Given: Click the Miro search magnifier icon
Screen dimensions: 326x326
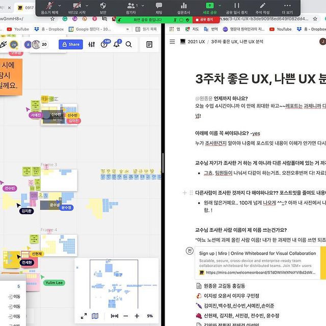Looking at the screenshot, I should [x=129, y=45].
